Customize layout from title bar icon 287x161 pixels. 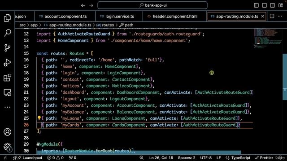point(281,5)
